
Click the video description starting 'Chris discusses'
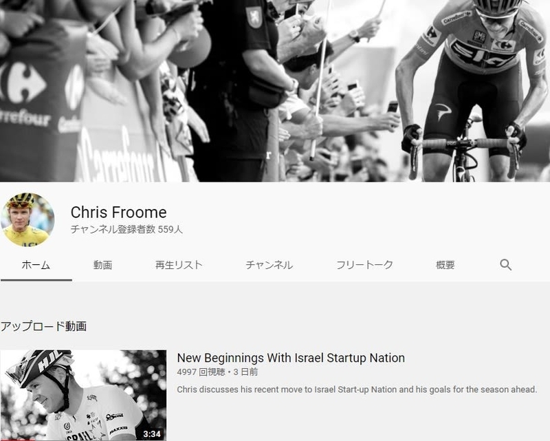(357, 389)
